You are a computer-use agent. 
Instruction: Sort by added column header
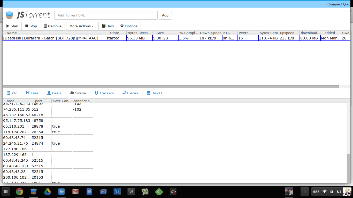(x=331, y=33)
